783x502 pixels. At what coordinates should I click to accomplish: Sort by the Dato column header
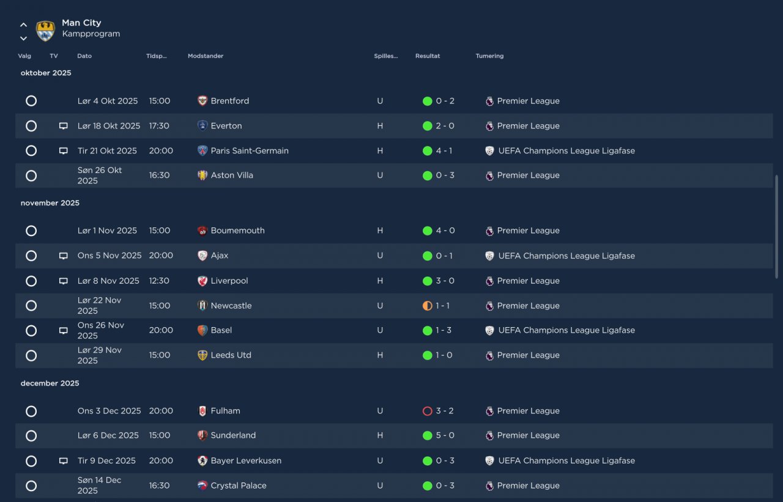84,56
